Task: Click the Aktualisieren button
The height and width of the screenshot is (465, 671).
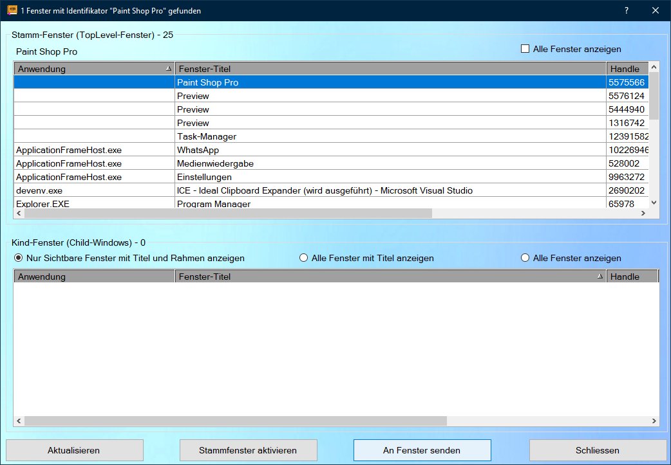Action: tap(74, 450)
